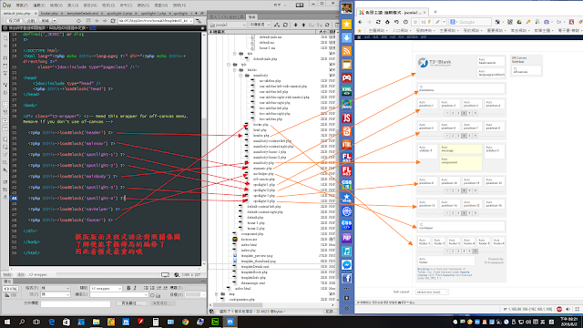The height and width of the screenshot is (328, 583).
Task: Click the Italic button in Properties panel
Action: [135, 288]
